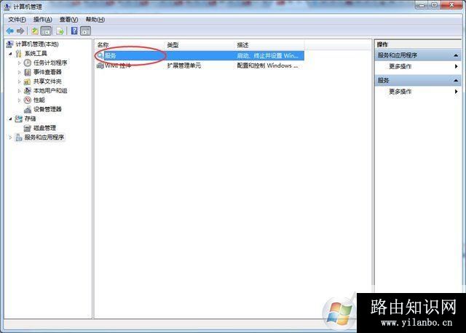
Task: Select 任务计划程序 tree item
Action: (x=50, y=63)
